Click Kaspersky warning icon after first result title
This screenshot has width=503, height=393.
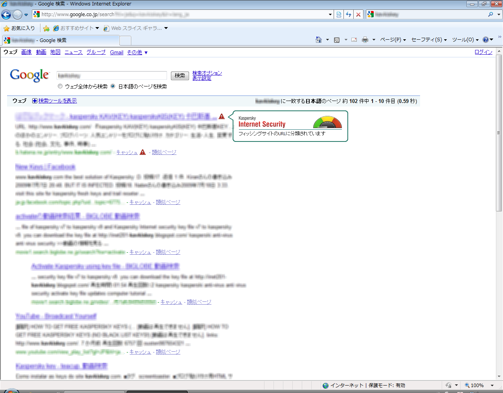[222, 116]
